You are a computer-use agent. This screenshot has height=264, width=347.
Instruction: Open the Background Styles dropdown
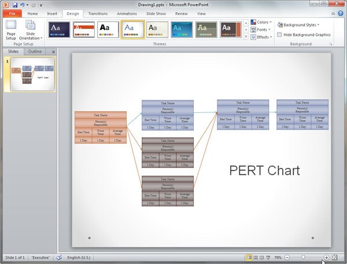(x=298, y=25)
